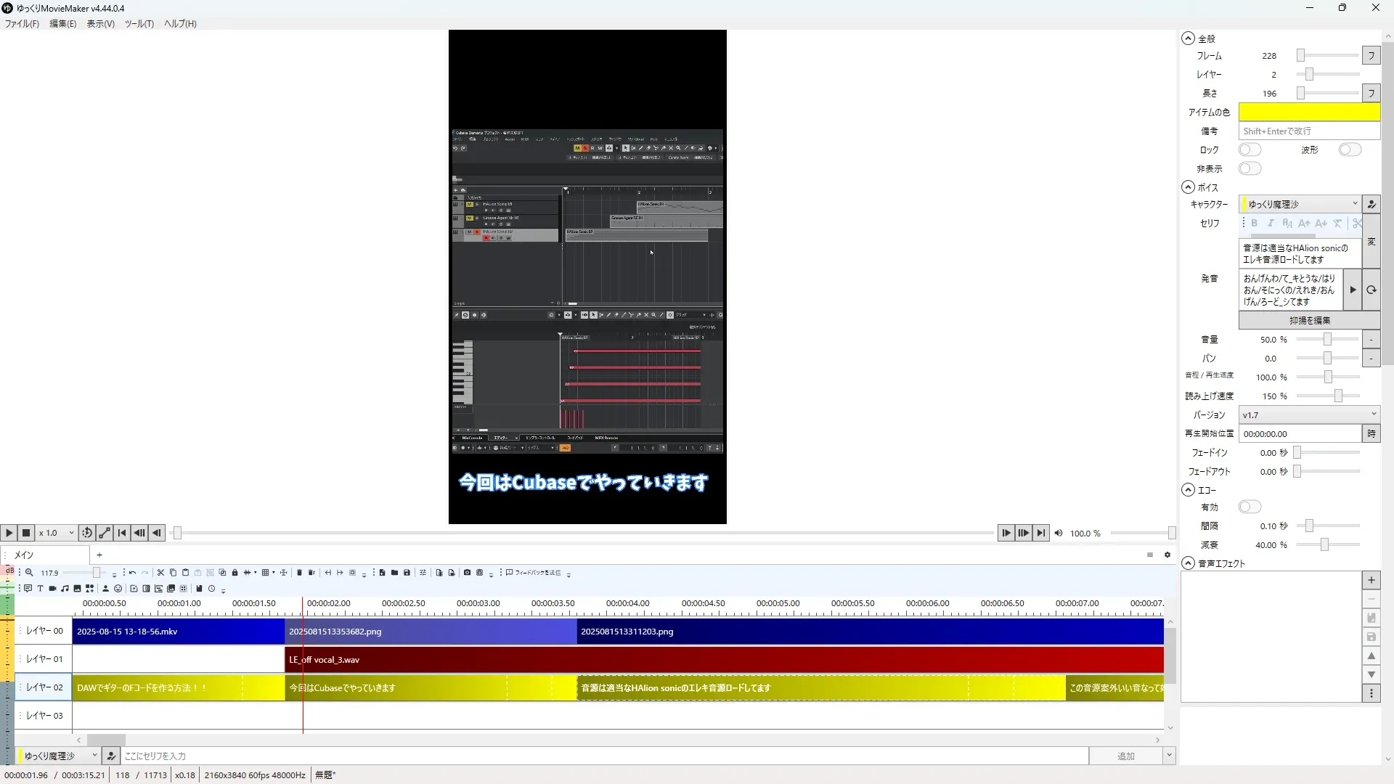Collapse the ボイス section
The width and height of the screenshot is (1394, 784).
point(1188,187)
